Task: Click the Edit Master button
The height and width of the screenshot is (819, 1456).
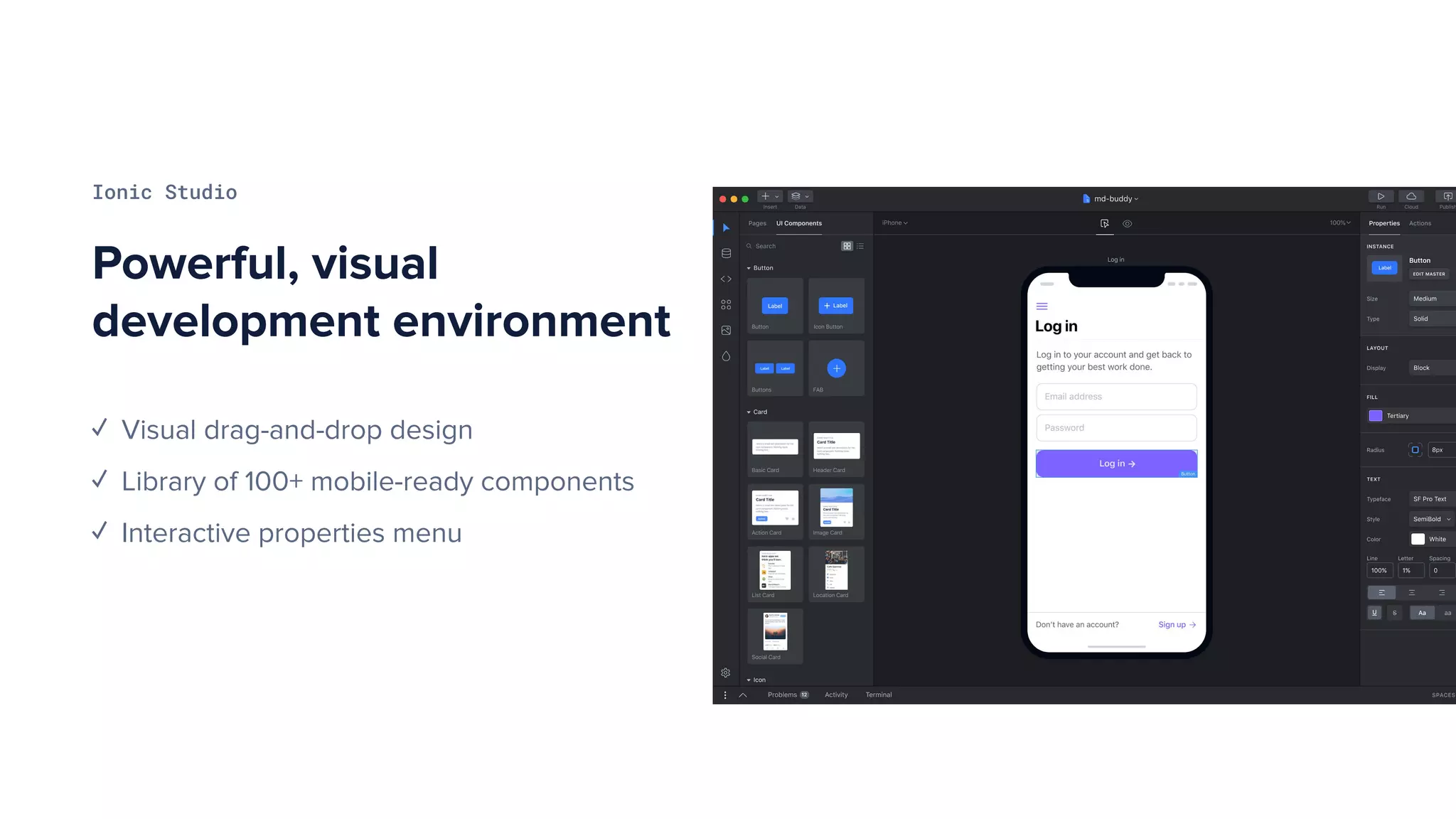Action: coord(1428,274)
